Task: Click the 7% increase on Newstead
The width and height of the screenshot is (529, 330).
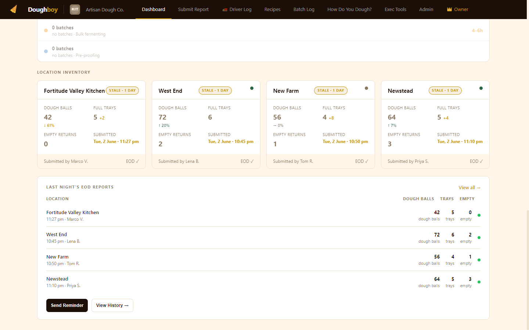Action: coord(392,125)
